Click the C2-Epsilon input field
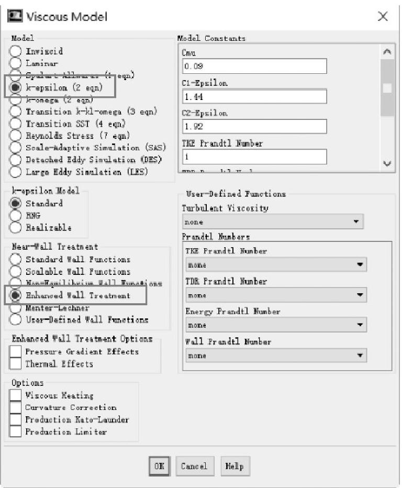This screenshot has height=488, width=402. (x=254, y=126)
